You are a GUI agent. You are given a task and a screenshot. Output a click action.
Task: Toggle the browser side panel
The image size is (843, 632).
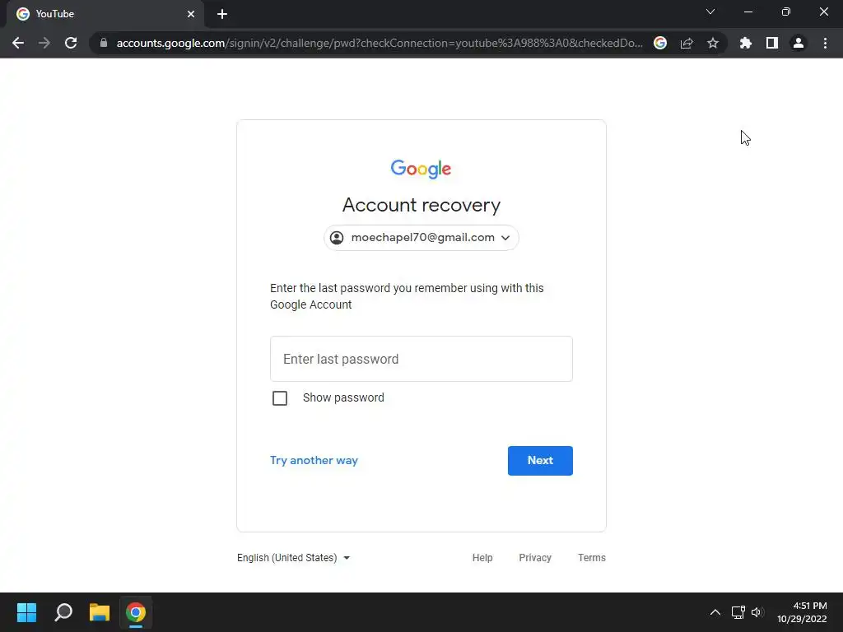772,43
